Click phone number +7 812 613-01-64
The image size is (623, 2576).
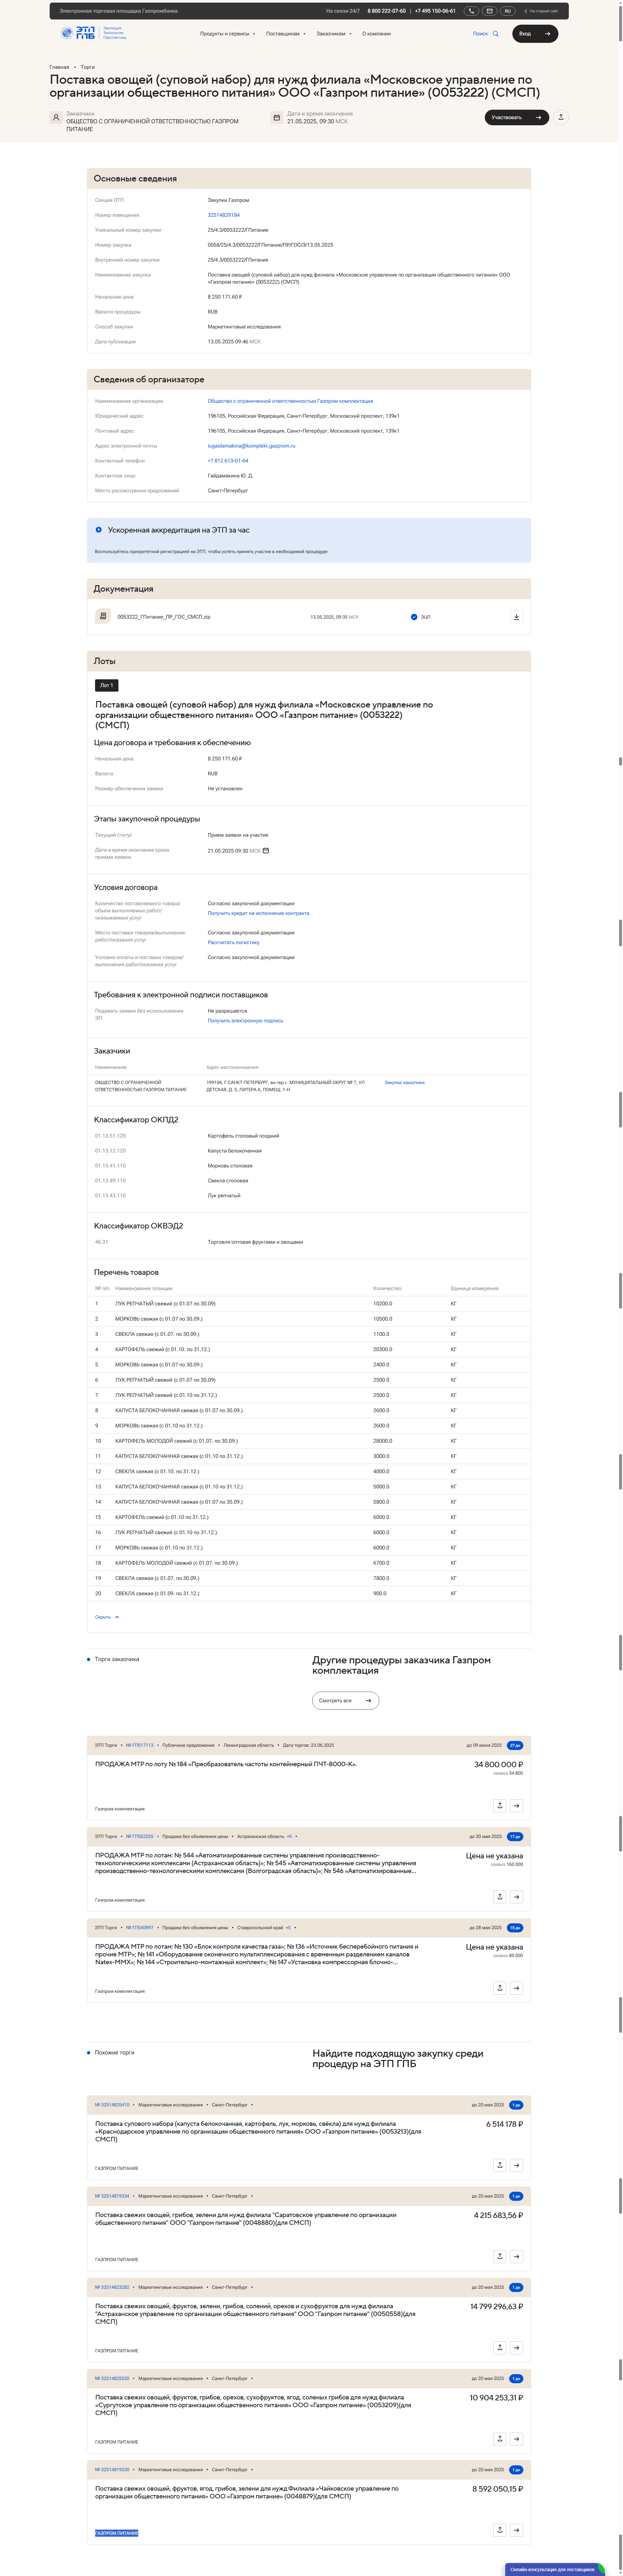click(x=228, y=461)
